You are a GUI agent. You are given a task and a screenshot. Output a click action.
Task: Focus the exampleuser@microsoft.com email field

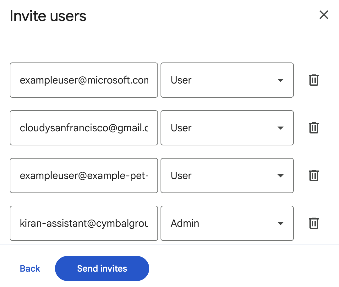[x=84, y=80]
